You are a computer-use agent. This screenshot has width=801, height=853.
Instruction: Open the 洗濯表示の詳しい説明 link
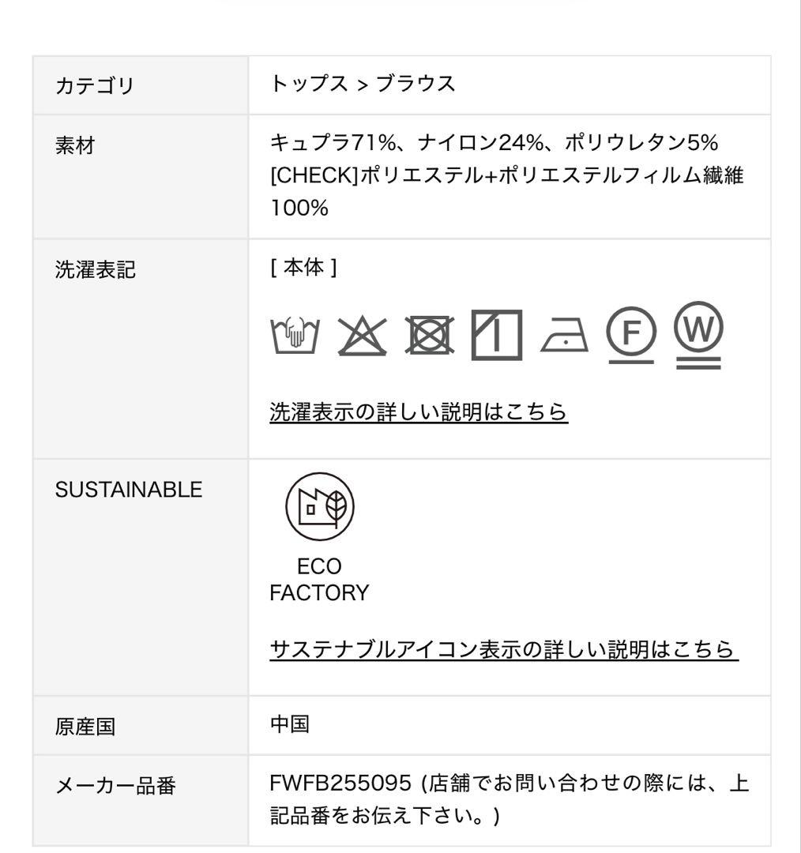tap(419, 410)
